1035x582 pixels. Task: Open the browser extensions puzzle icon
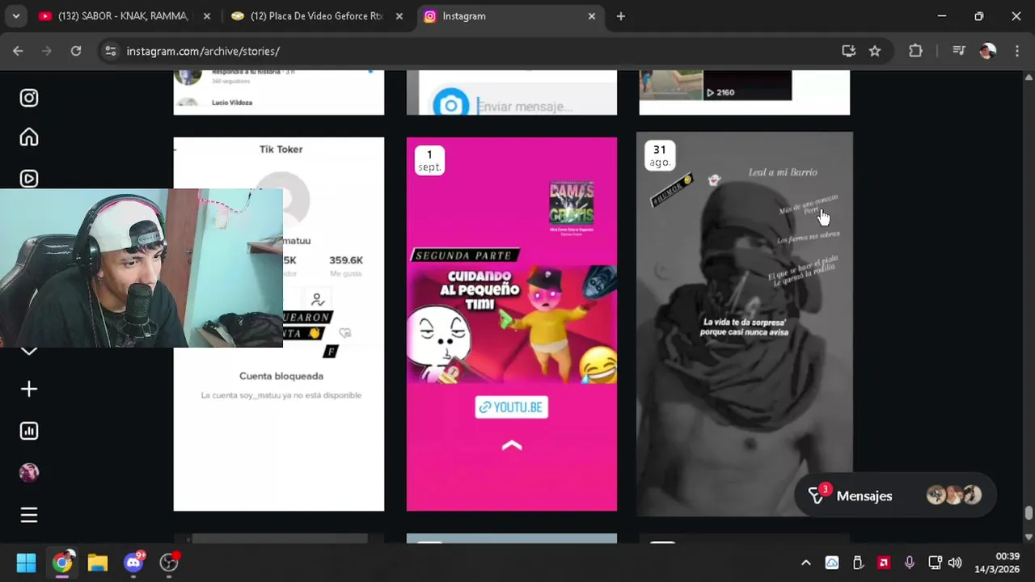[x=915, y=51]
